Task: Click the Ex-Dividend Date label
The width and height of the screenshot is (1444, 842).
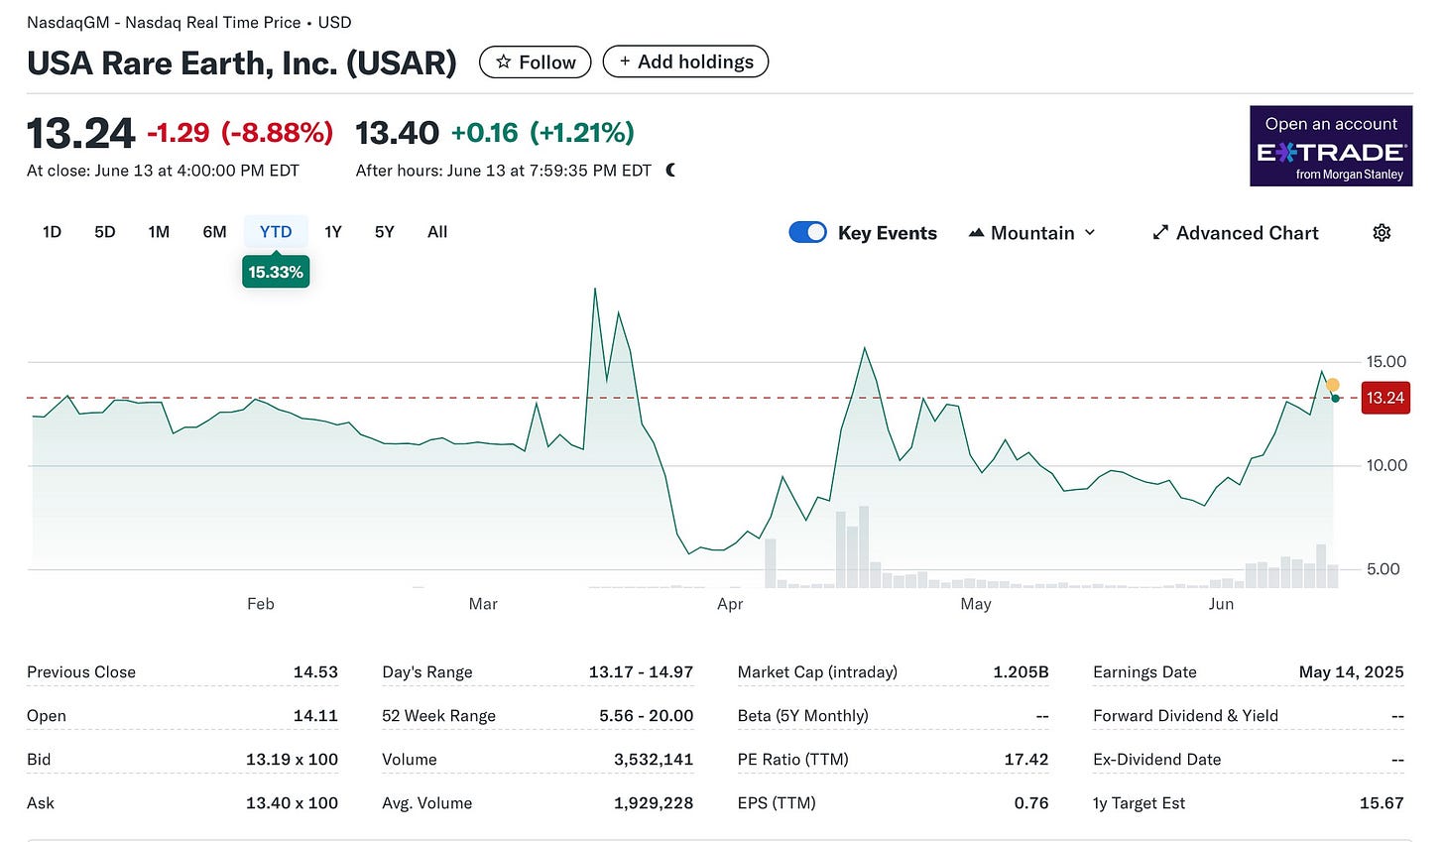Action: (1156, 759)
